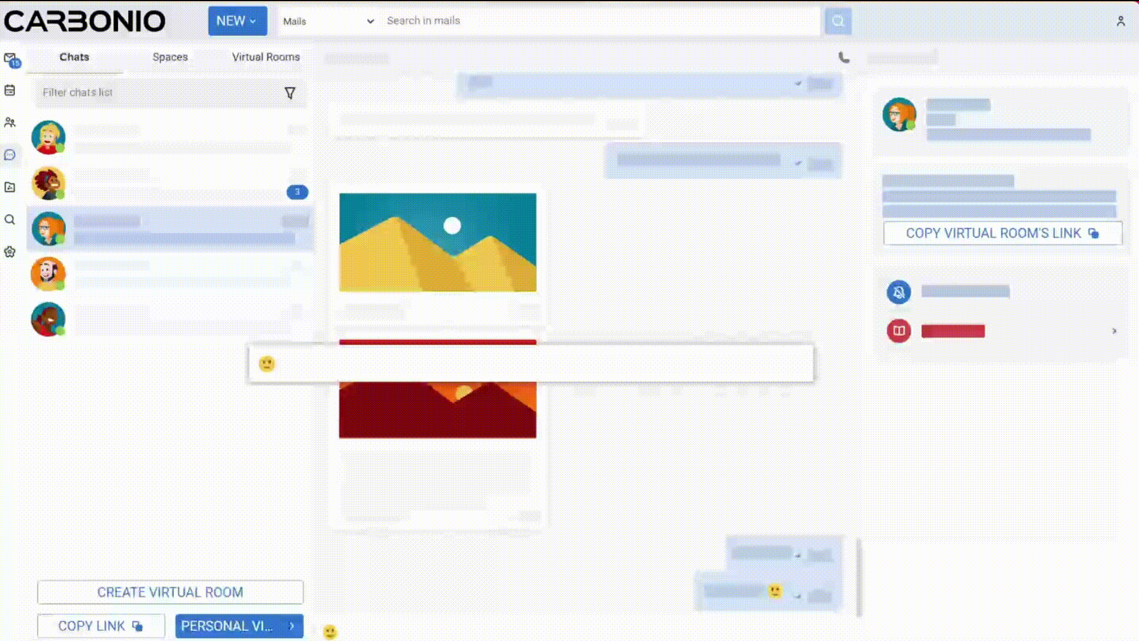The width and height of the screenshot is (1139, 641).
Task: Open the yellow pyramids image thumbnail
Action: [x=437, y=242]
